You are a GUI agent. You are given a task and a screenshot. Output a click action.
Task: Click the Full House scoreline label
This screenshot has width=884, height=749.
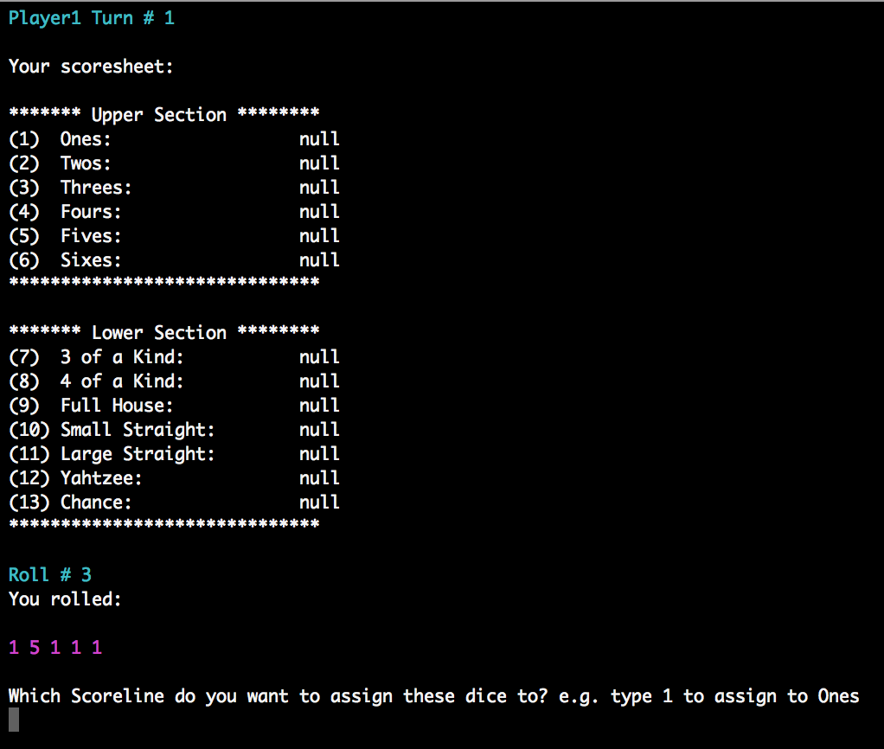point(117,405)
